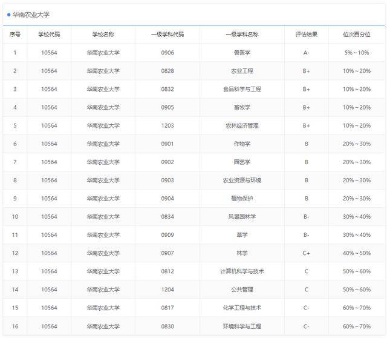387x338 pixels.
Task: Select the 序号 column header
Action: [x=15, y=35]
